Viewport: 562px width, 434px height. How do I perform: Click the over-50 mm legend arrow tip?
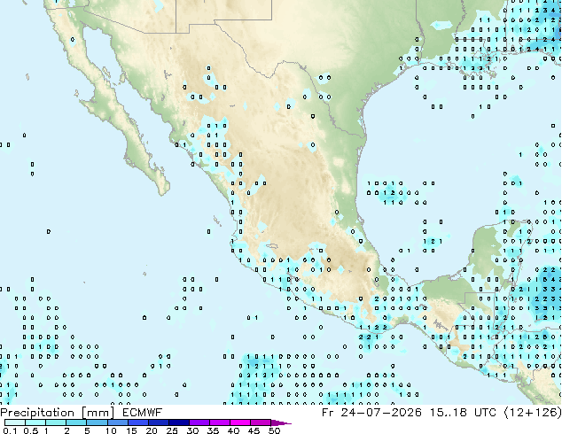pos(281,422)
